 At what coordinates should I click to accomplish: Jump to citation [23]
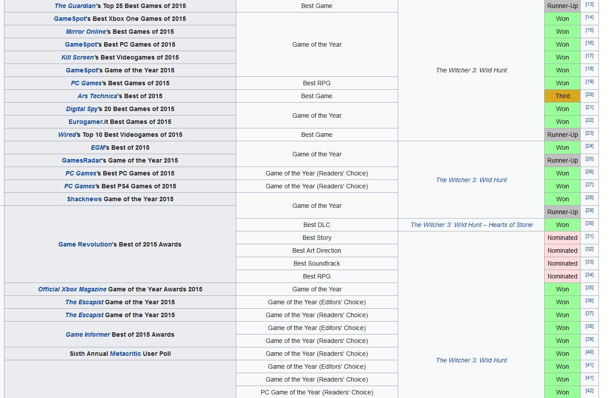coord(590,133)
